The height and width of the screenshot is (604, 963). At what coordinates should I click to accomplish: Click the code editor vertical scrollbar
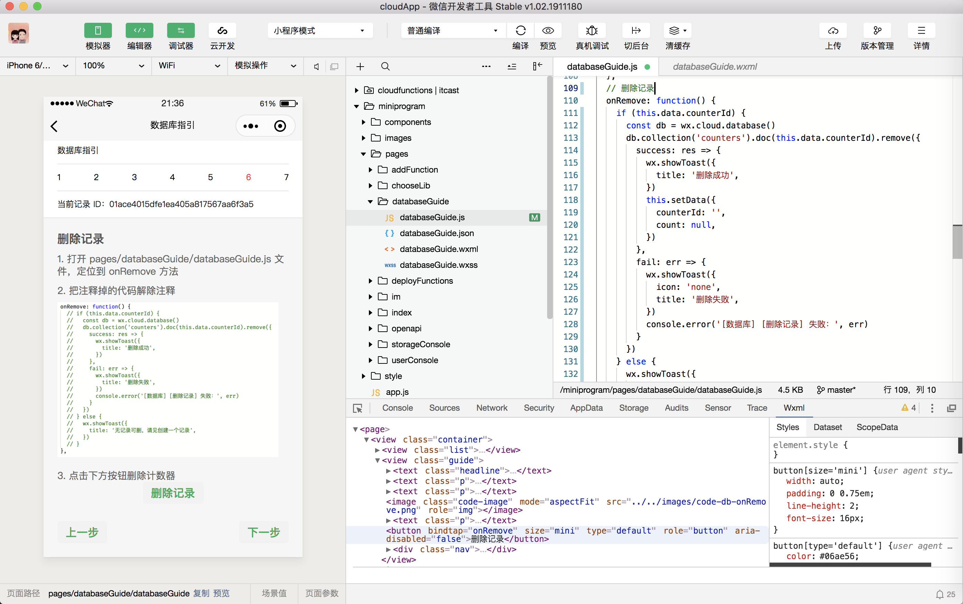coord(957,242)
